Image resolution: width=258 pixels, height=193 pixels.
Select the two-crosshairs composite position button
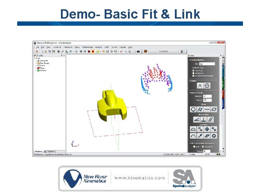[x=214, y=129]
